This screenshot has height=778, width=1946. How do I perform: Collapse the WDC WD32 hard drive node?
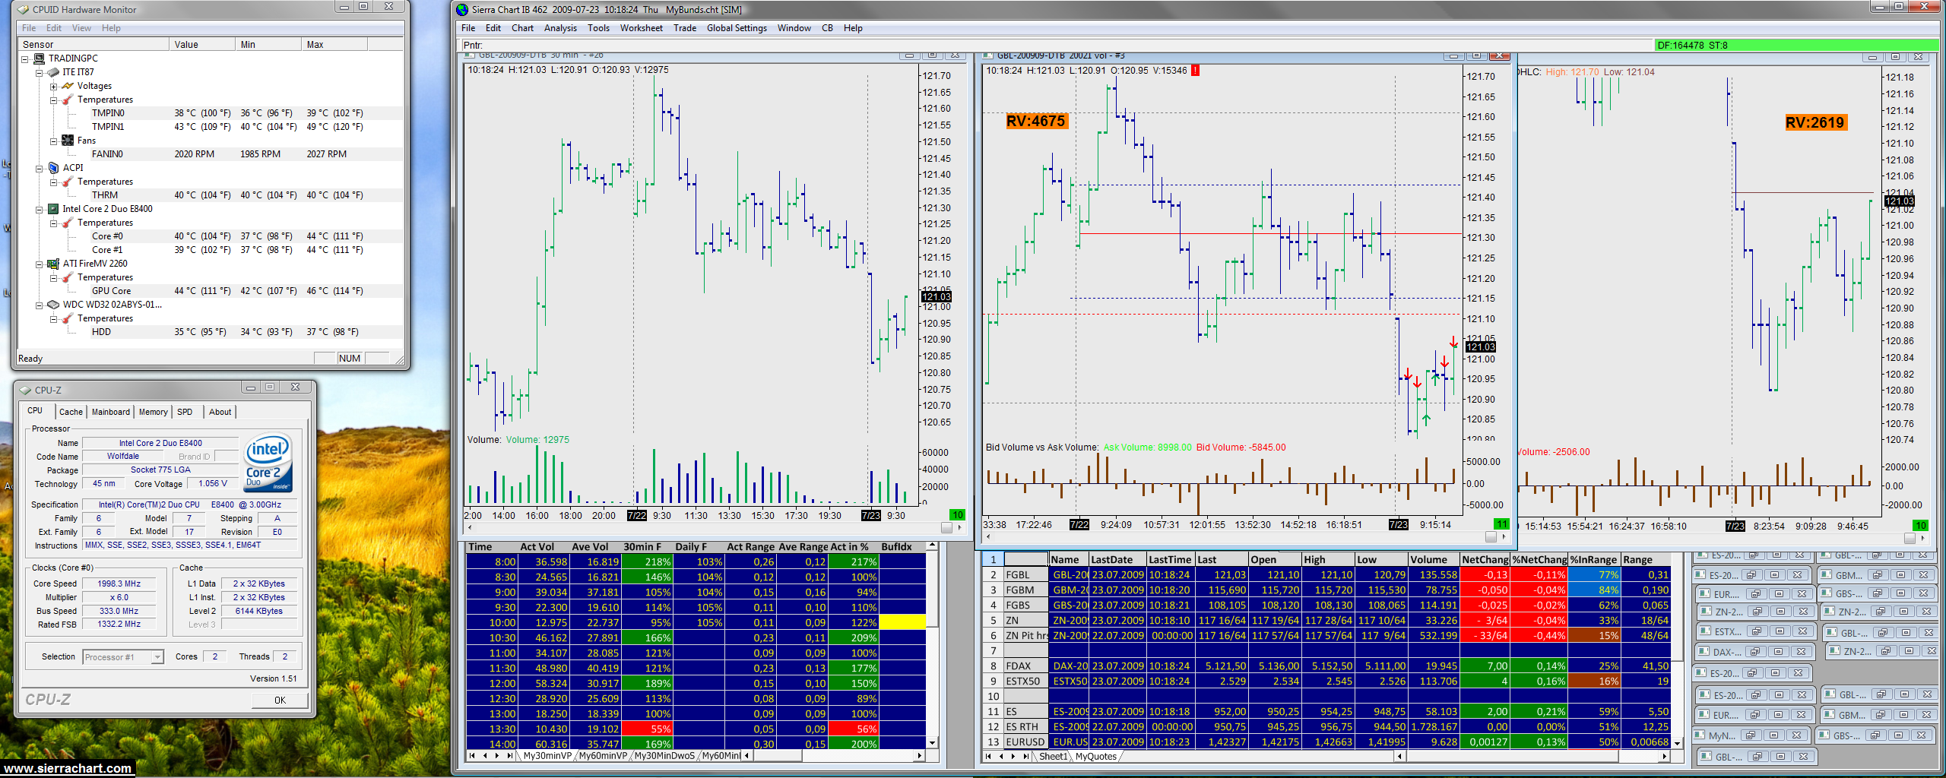coord(40,305)
